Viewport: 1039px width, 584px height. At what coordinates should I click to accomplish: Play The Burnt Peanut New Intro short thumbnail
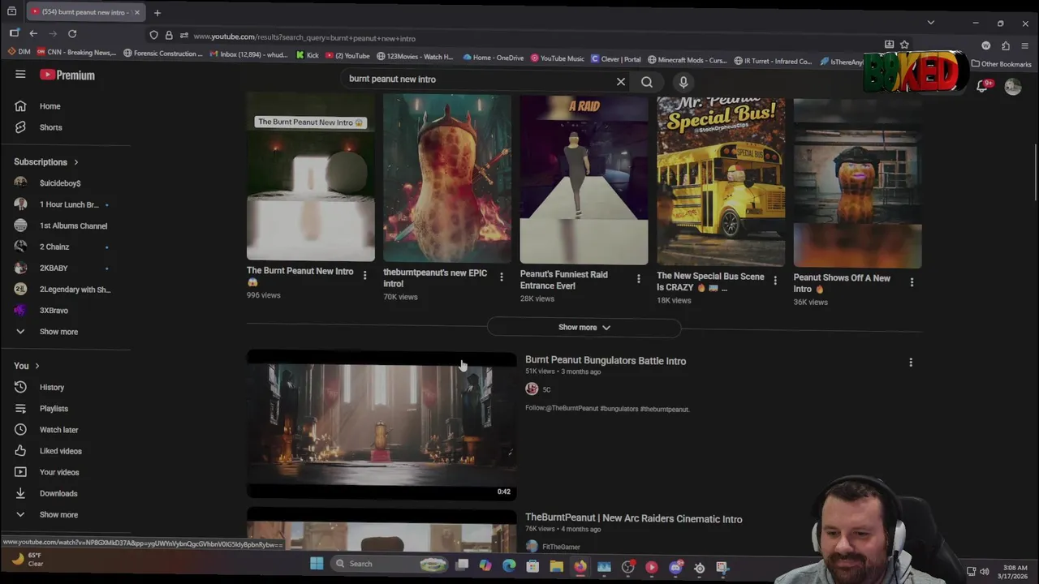click(311, 177)
